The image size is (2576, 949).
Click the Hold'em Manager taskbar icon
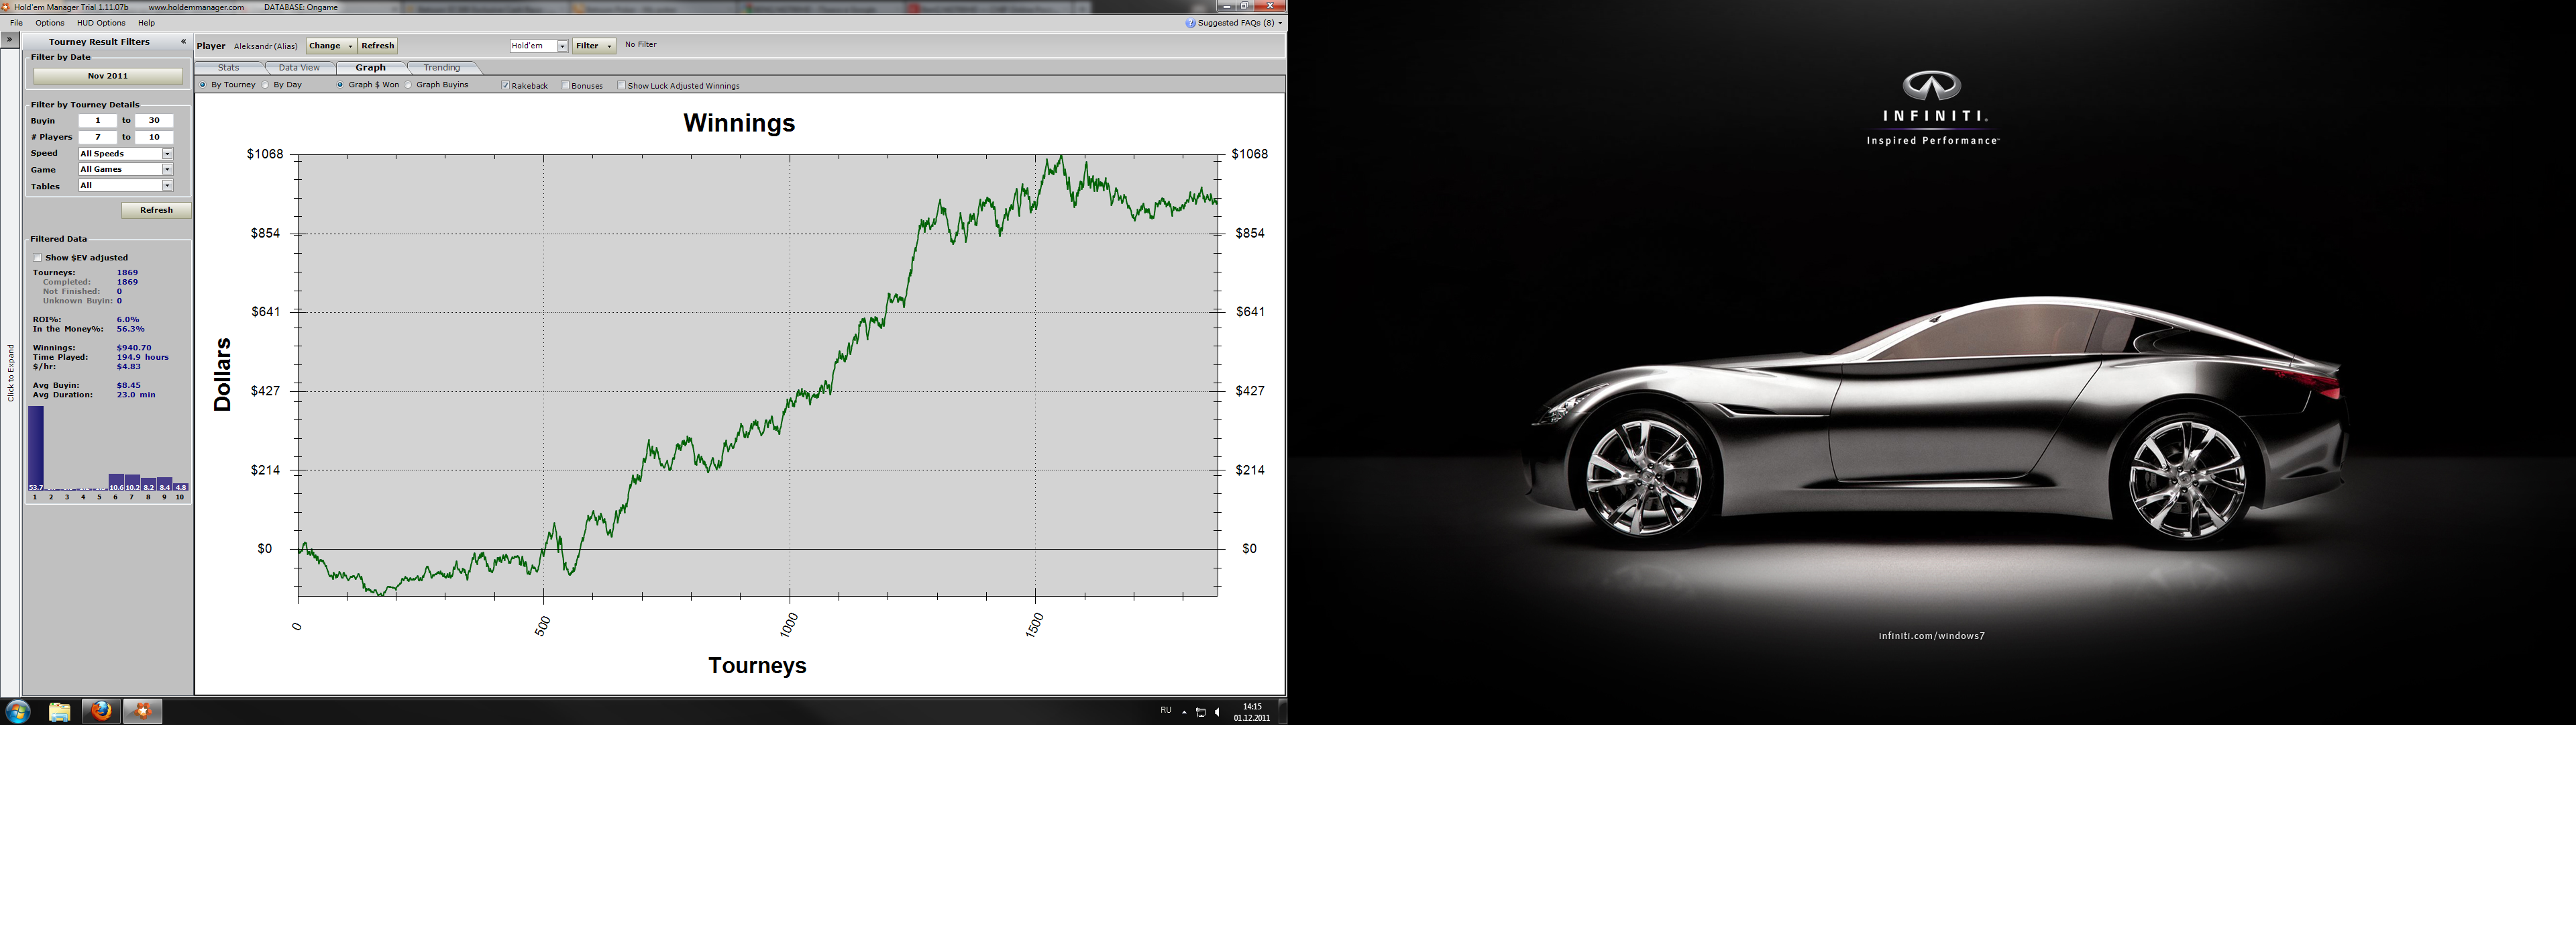142,711
